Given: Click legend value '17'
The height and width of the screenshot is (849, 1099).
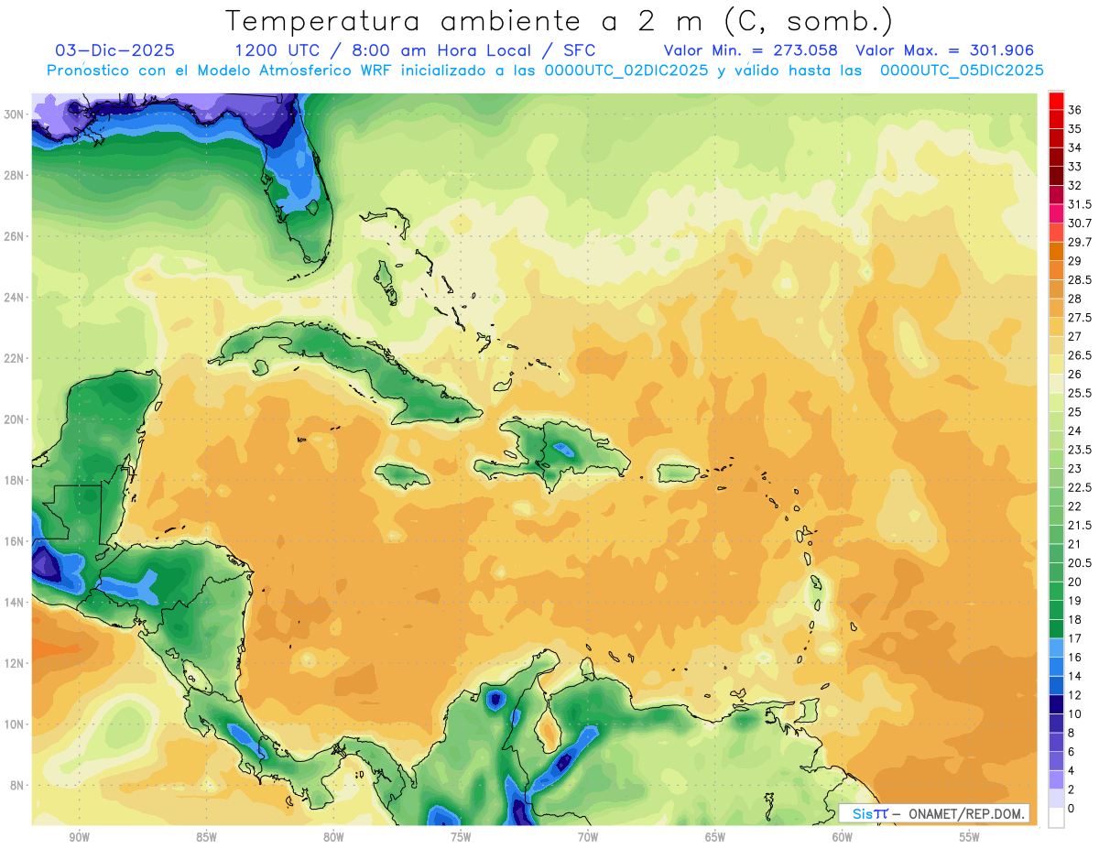Looking at the screenshot, I should 1074,638.
